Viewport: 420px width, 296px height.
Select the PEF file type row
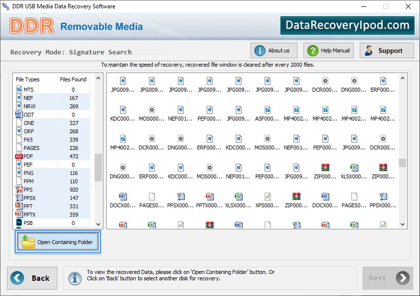[52, 165]
